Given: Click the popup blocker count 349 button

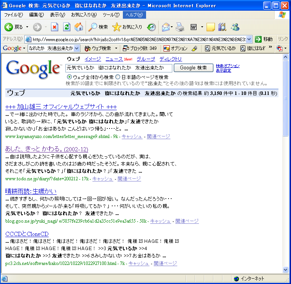Looking at the screenshot, I should (140, 48).
